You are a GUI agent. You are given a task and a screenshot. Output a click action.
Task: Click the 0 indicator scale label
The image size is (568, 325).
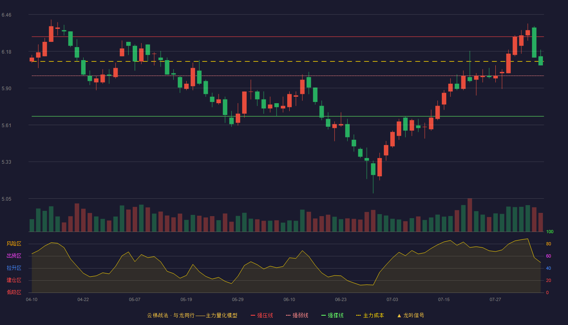click(x=547, y=292)
